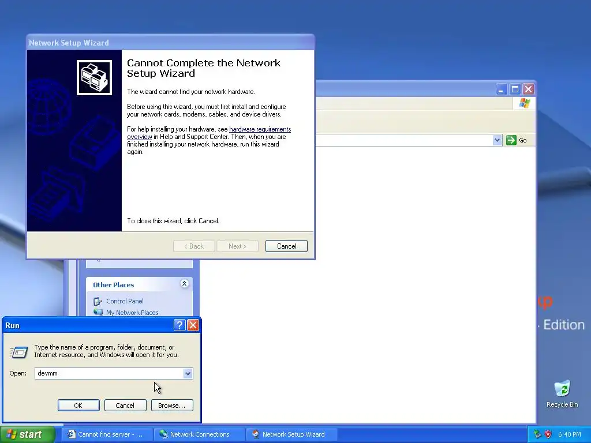591x443 pixels.
Task: Maximize the Network Connections window
Action: point(515,89)
